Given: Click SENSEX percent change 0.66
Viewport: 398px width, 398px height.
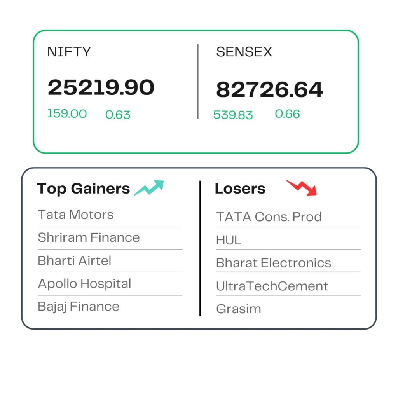Looking at the screenshot, I should click(x=287, y=114).
